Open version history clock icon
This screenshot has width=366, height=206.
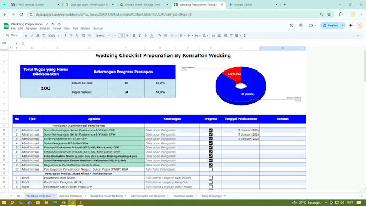tap(291, 25)
